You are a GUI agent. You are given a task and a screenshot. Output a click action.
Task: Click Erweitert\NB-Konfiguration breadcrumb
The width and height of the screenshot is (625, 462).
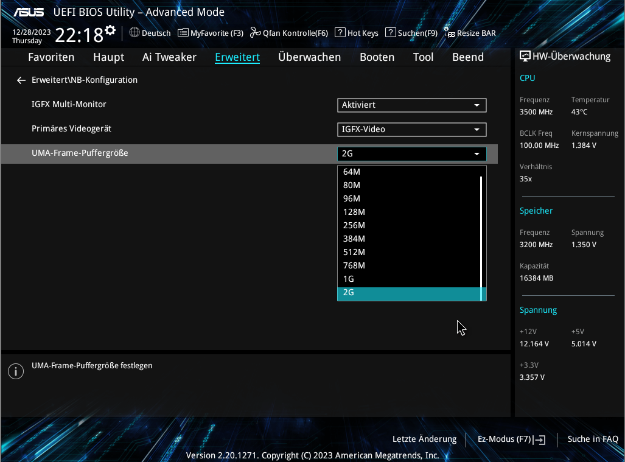tap(85, 80)
